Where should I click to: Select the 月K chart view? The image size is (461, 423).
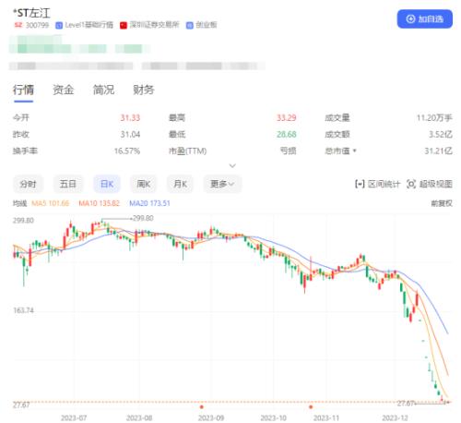point(180,184)
